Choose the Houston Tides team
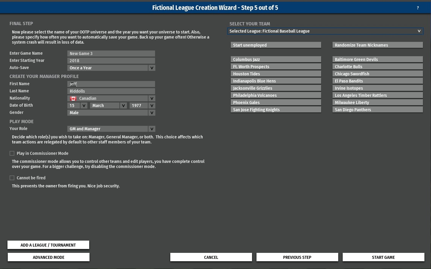This screenshot has height=269, width=431. pos(276,74)
